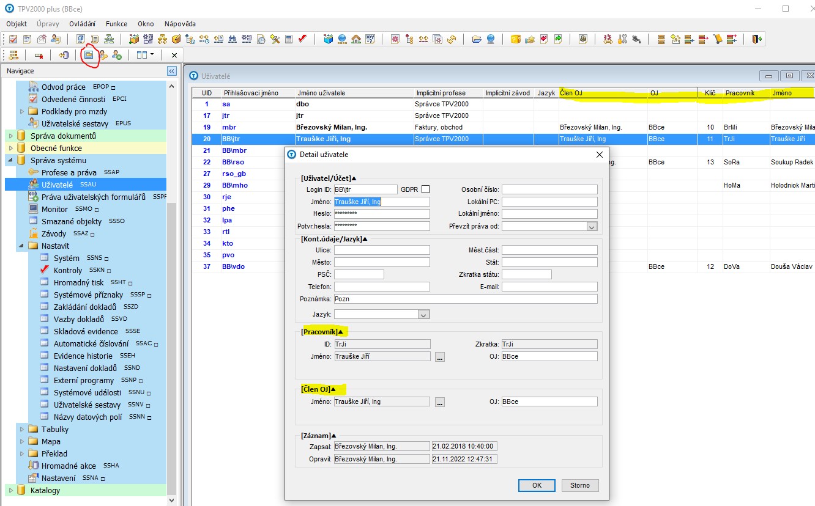
Task: Select Profese a práva in navigation tree
Action: 69,172
